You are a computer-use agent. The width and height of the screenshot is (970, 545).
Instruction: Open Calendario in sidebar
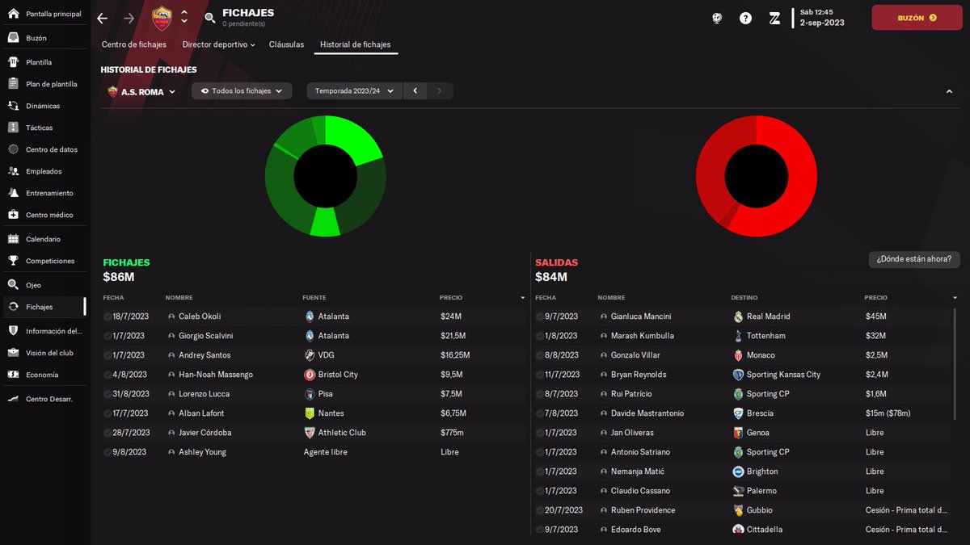click(44, 239)
